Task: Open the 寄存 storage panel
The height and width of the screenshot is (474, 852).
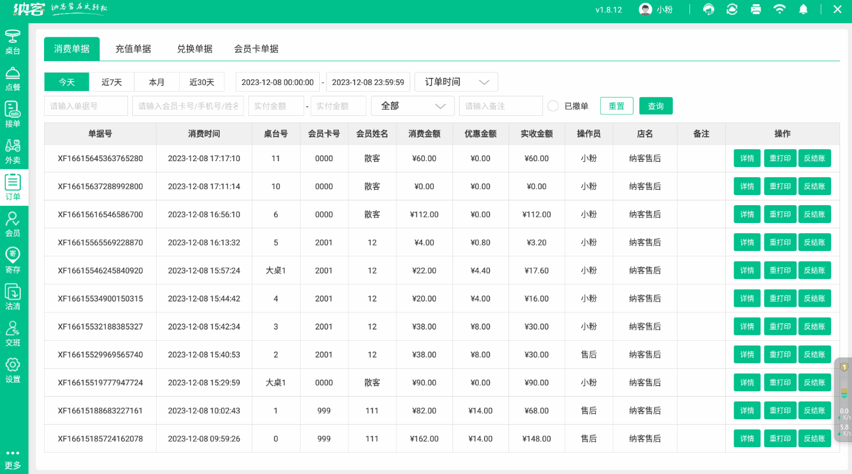Action: pos(13,261)
